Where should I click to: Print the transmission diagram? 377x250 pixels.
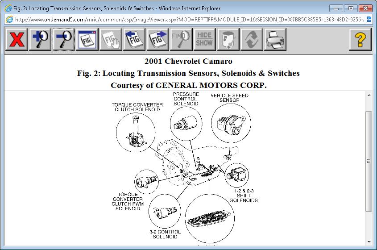275,40
